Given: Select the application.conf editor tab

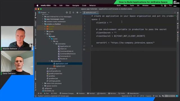Looking at the screenshot, I should [x=91, y=12].
